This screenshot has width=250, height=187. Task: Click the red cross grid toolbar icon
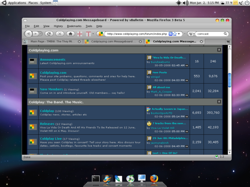[x=80, y=34]
